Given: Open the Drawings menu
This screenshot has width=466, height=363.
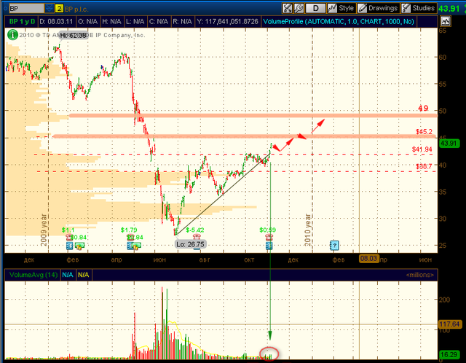Looking at the screenshot, I should [x=378, y=8].
